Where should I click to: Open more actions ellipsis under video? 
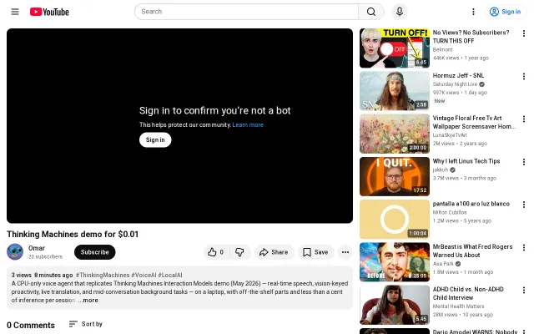(x=345, y=252)
